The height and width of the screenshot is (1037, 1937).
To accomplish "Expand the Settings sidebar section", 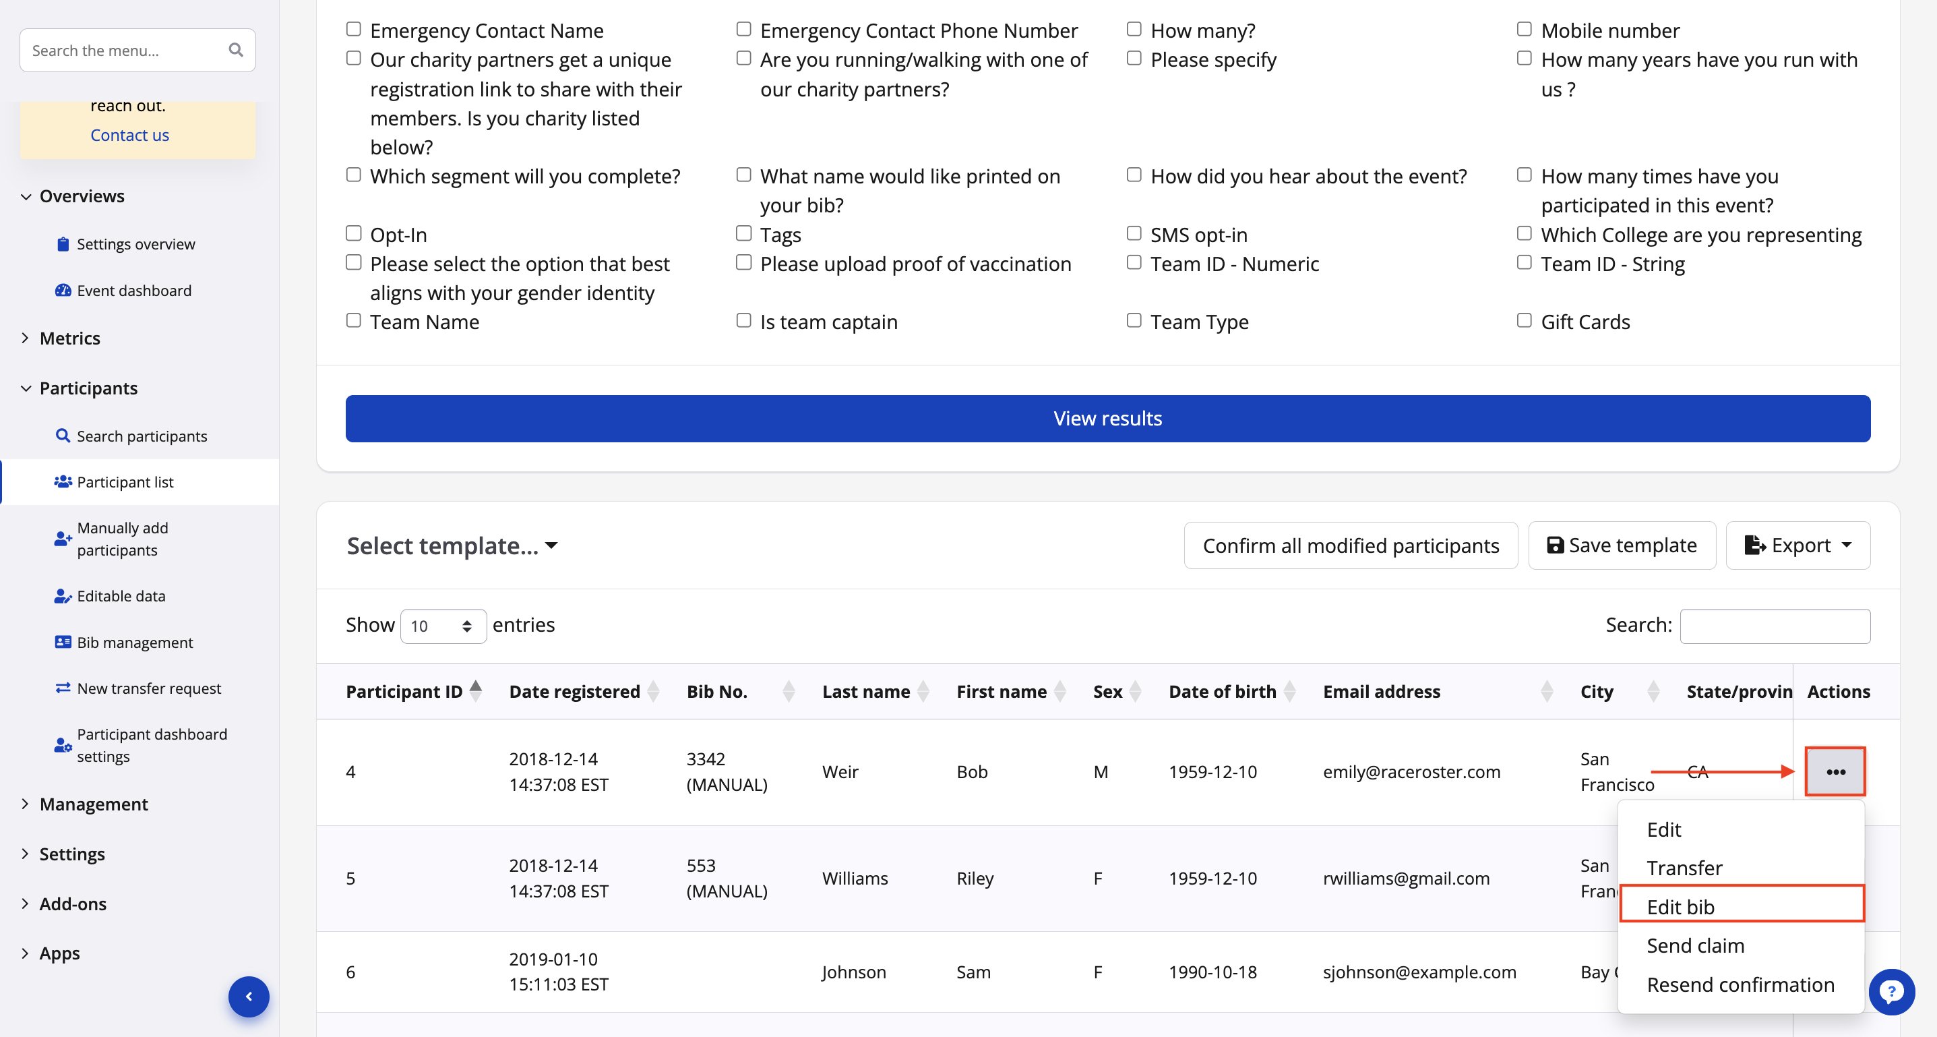I will pyautogui.click(x=72, y=854).
